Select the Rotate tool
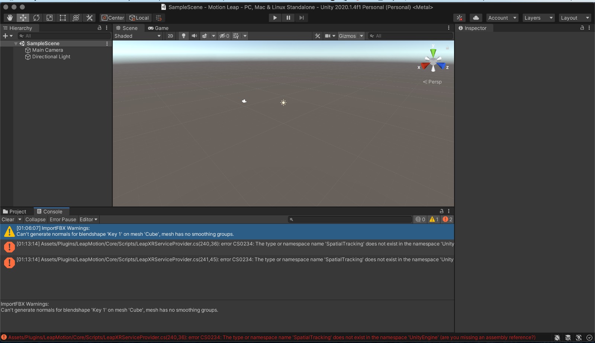 36,18
